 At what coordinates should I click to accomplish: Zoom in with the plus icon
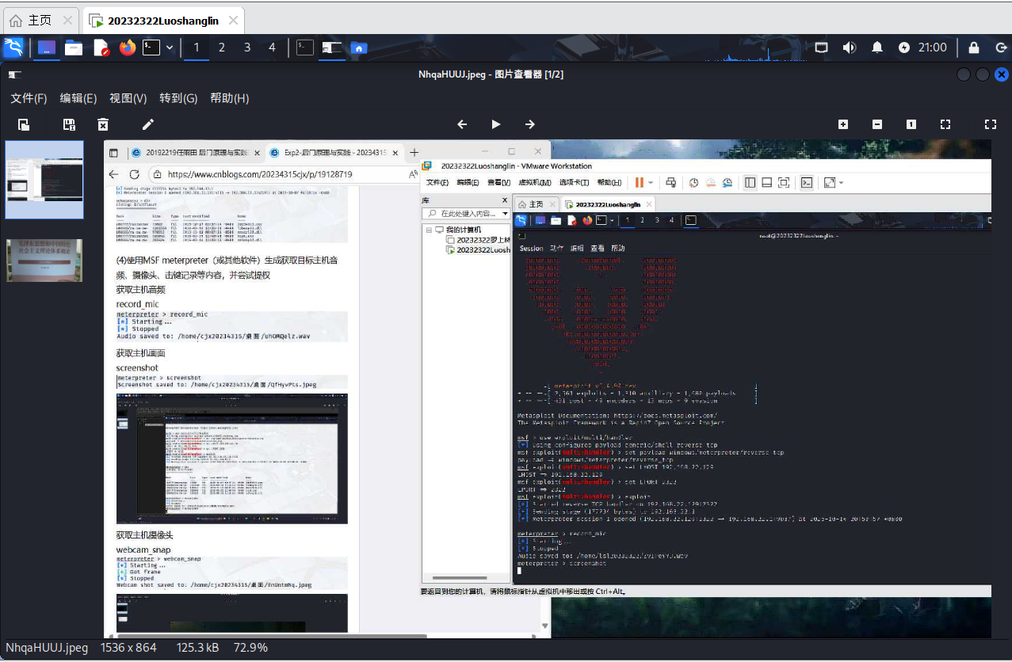(x=843, y=124)
